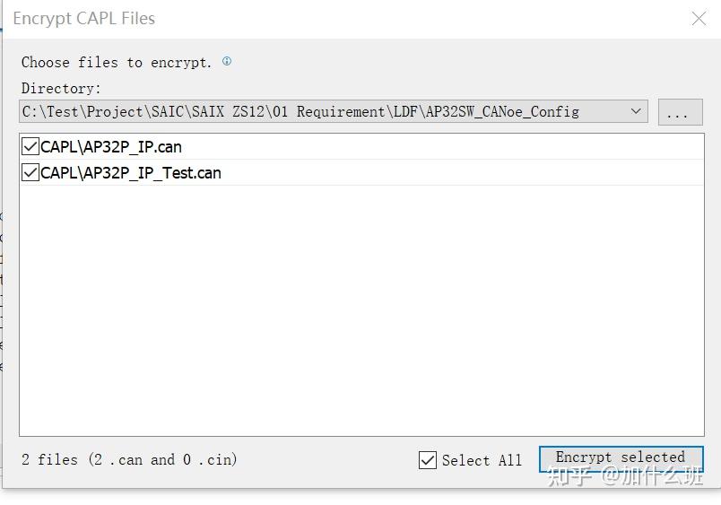The width and height of the screenshot is (721, 505).
Task: Click the info icon beside 'Choose files to encrypt'
Action: coord(227,61)
